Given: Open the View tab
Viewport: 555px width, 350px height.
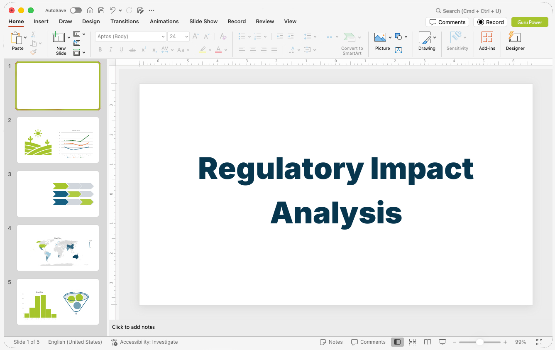Looking at the screenshot, I should (x=290, y=21).
